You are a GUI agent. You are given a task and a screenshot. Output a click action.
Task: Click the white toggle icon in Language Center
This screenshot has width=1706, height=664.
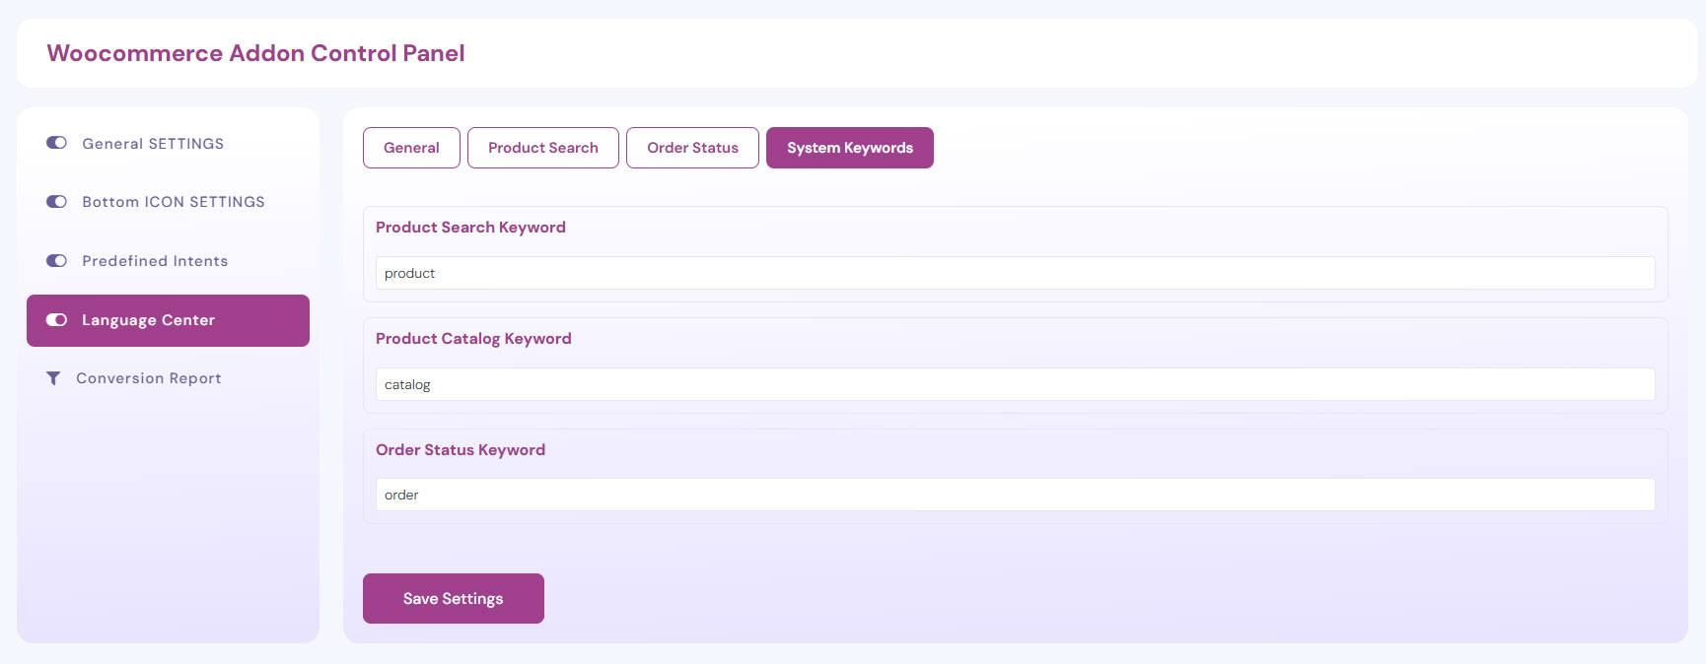coord(56,320)
